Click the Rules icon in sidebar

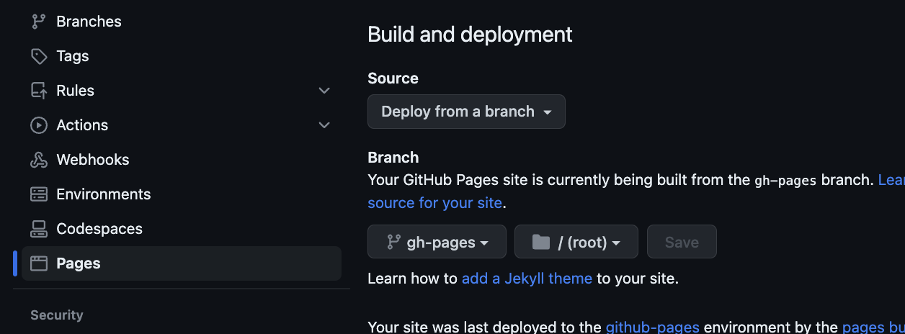[x=38, y=91]
